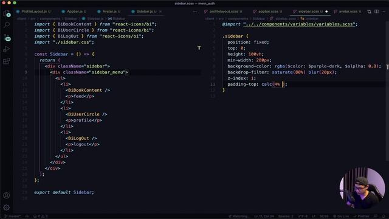The width and height of the screenshot is (389, 219).
Task: Click 'z-index: 1;' declaration
Action: pos(242,78)
